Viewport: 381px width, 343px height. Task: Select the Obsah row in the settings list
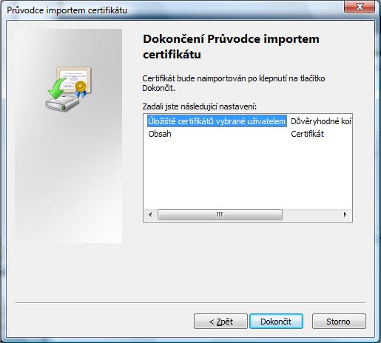point(160,134)
